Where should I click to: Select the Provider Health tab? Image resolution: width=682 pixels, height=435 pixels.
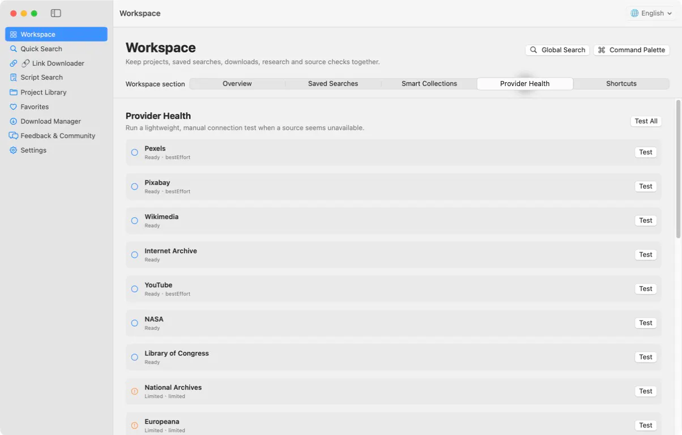(525, 84)
